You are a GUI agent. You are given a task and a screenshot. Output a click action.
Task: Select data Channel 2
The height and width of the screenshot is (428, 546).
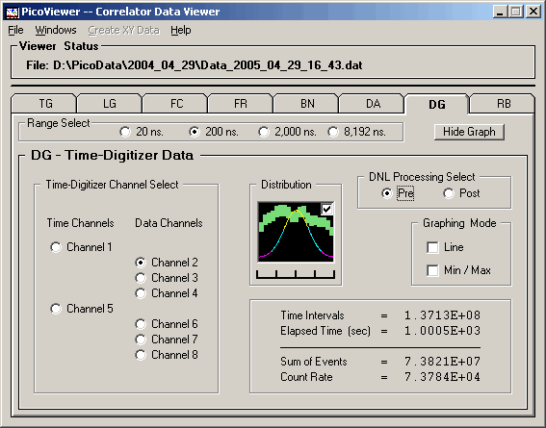click(167, 263)
